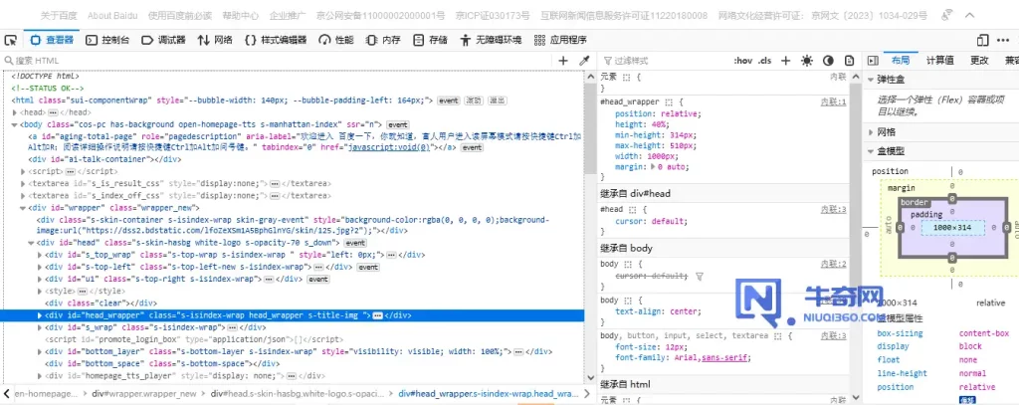This screenshot has height=405, width=1019.
Task: Open the 性能 tab
Action: coord(336,41)
